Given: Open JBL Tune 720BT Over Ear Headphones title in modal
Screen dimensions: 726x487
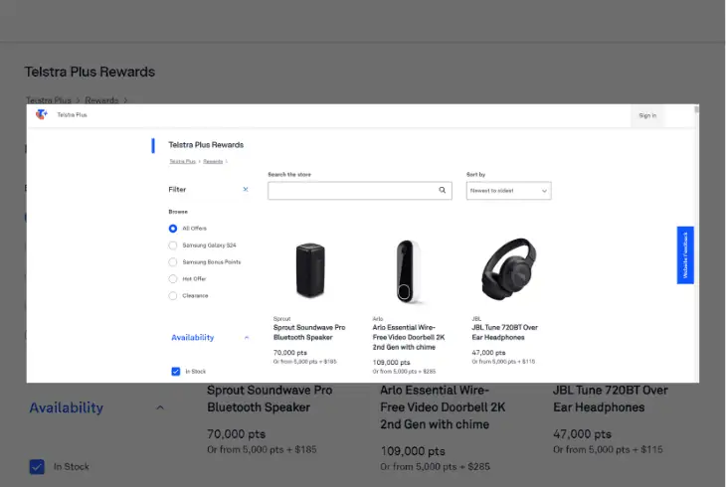Looking at the screenshot, I should (x=504, y=332).
